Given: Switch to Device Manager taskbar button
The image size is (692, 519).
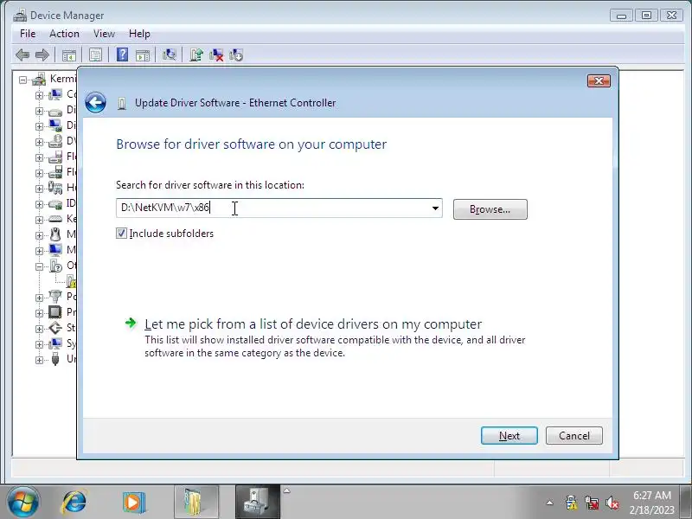Looking at the screenshot, I should coord(258,502).
